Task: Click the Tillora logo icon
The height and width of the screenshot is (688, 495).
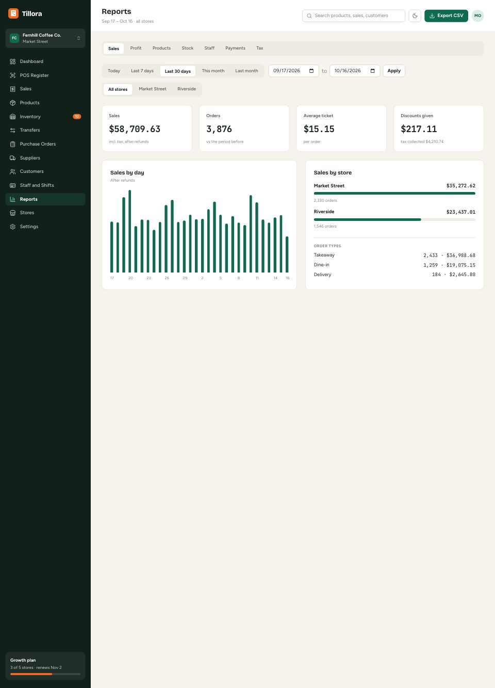Action: coord(13,13)
